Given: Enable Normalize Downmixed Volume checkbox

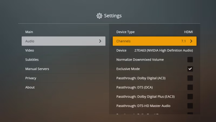Looking at the screenshot, I should 190,60.
